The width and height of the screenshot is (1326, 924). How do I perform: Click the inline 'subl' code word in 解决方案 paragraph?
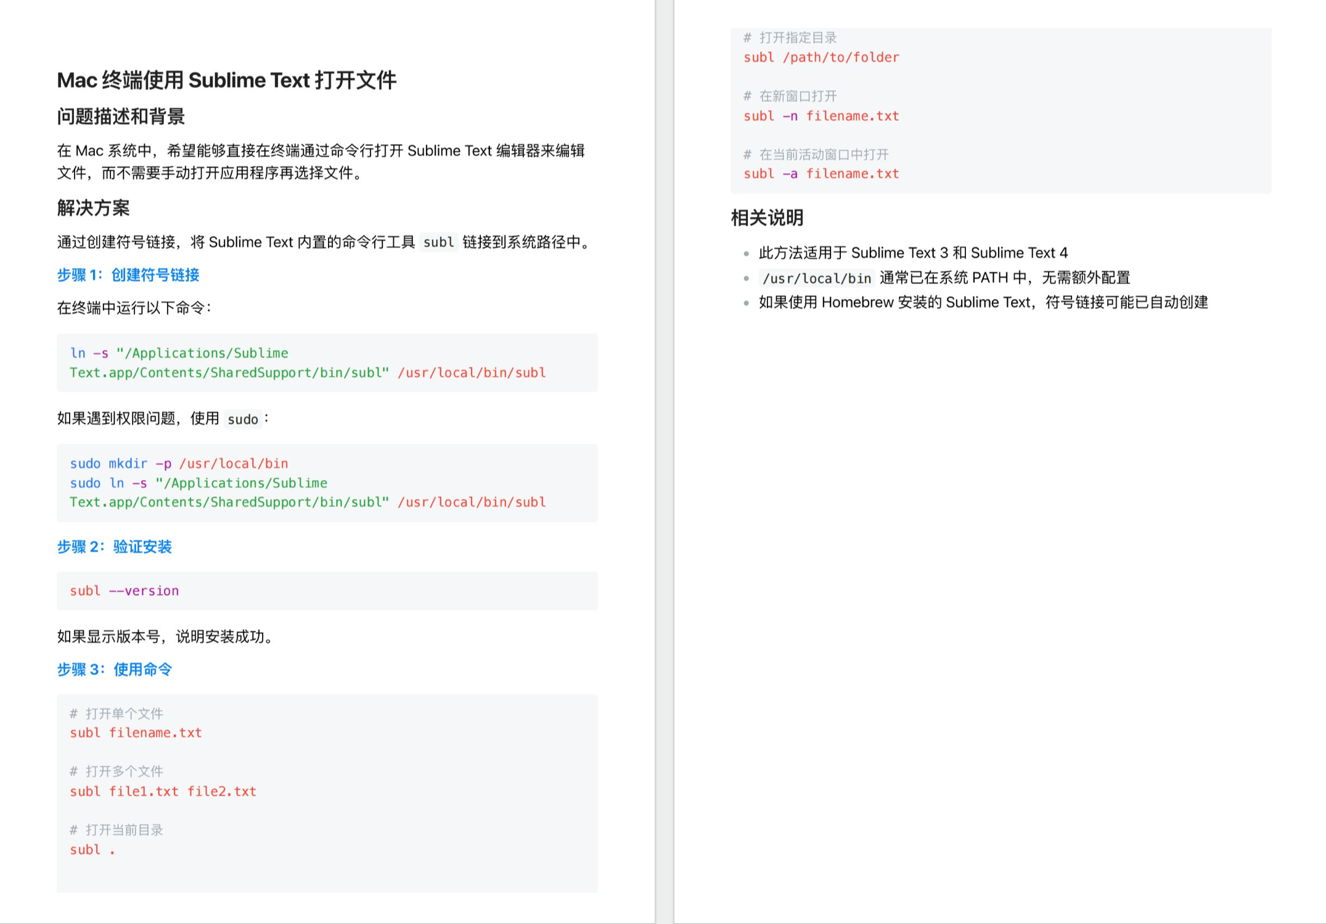coord(438,242)
